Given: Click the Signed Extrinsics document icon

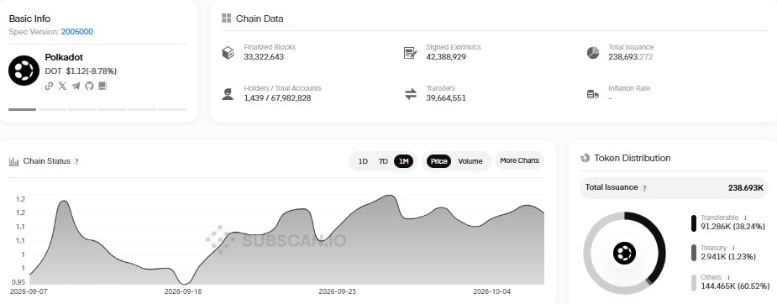Looking at the screenshot, I should click(410, 52).
